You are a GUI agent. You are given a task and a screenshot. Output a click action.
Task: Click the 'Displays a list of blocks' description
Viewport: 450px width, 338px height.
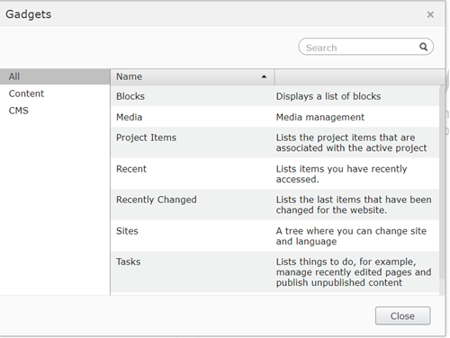(x=328, y=96)
